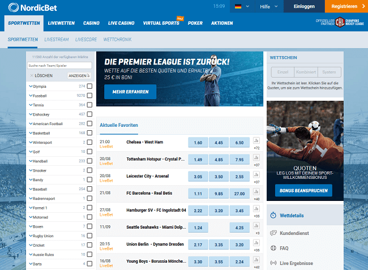
Task: Click the Wettdetails stopwatch icon
Action: [x=273, y=215]
